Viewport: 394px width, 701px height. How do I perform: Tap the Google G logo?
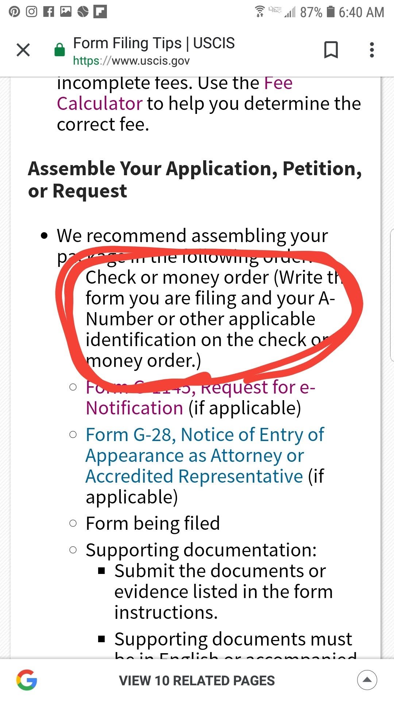27,680
